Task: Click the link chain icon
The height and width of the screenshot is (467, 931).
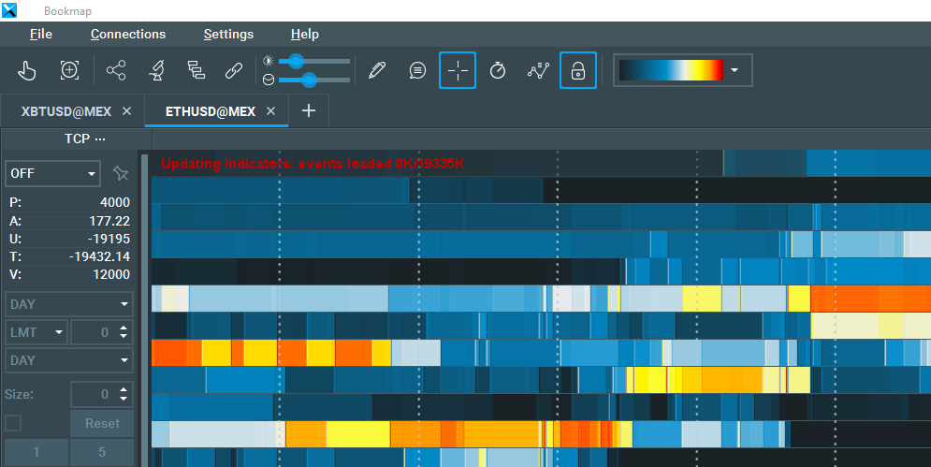Action: click(x=233, y=70)
